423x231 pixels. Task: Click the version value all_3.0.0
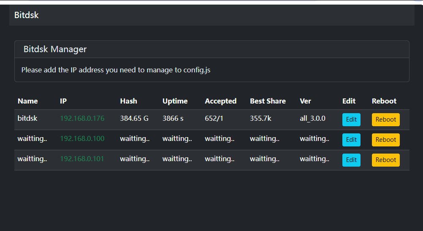point(312,118)
